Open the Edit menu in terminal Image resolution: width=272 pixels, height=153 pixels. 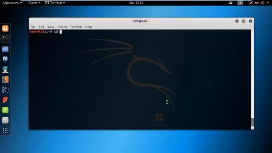[41, 27]
